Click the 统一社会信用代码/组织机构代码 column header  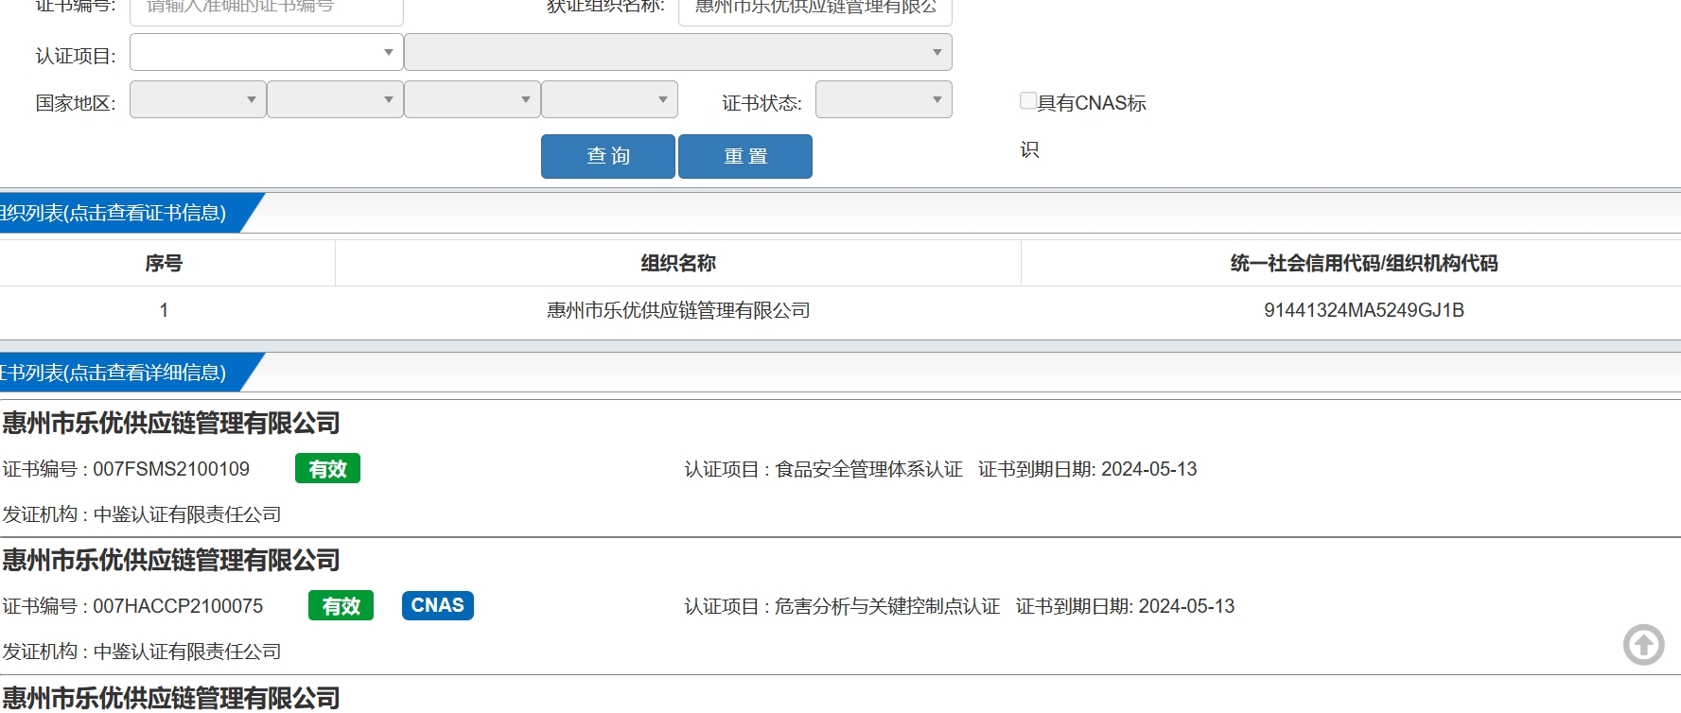click(1363, 263)
